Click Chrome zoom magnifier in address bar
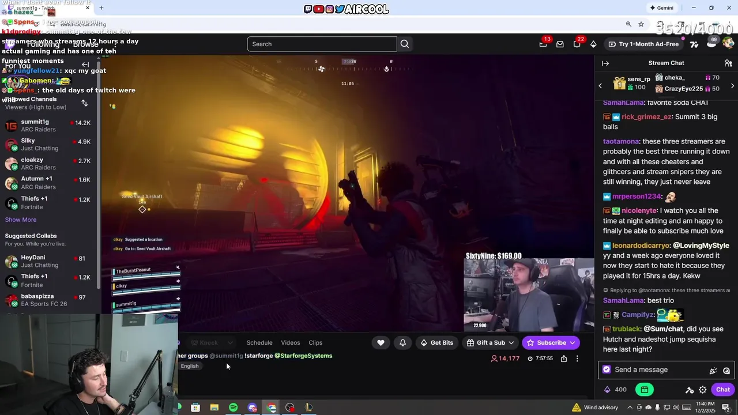The image size is (738, 415). [628, 24]
